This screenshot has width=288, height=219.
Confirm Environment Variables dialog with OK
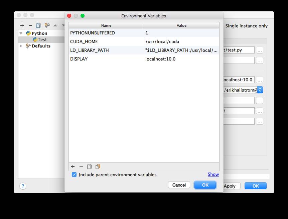pyautogui.click(x=205, y=185)
